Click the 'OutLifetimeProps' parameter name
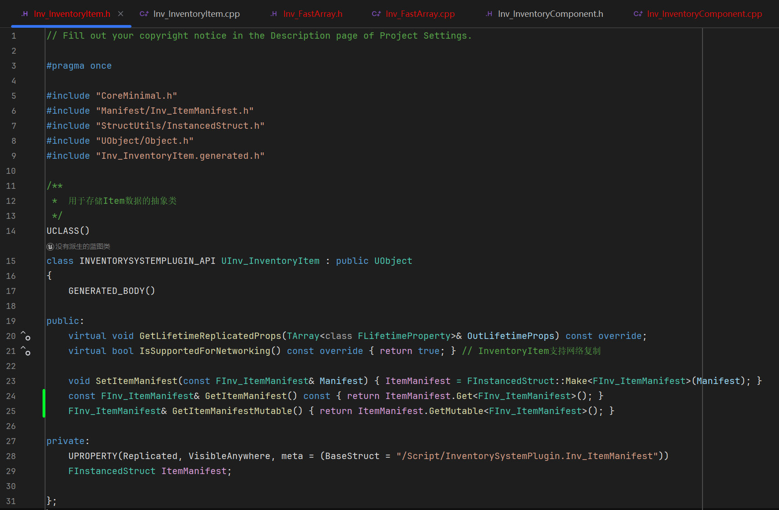 pyautogui.click(x=511, y=336)
